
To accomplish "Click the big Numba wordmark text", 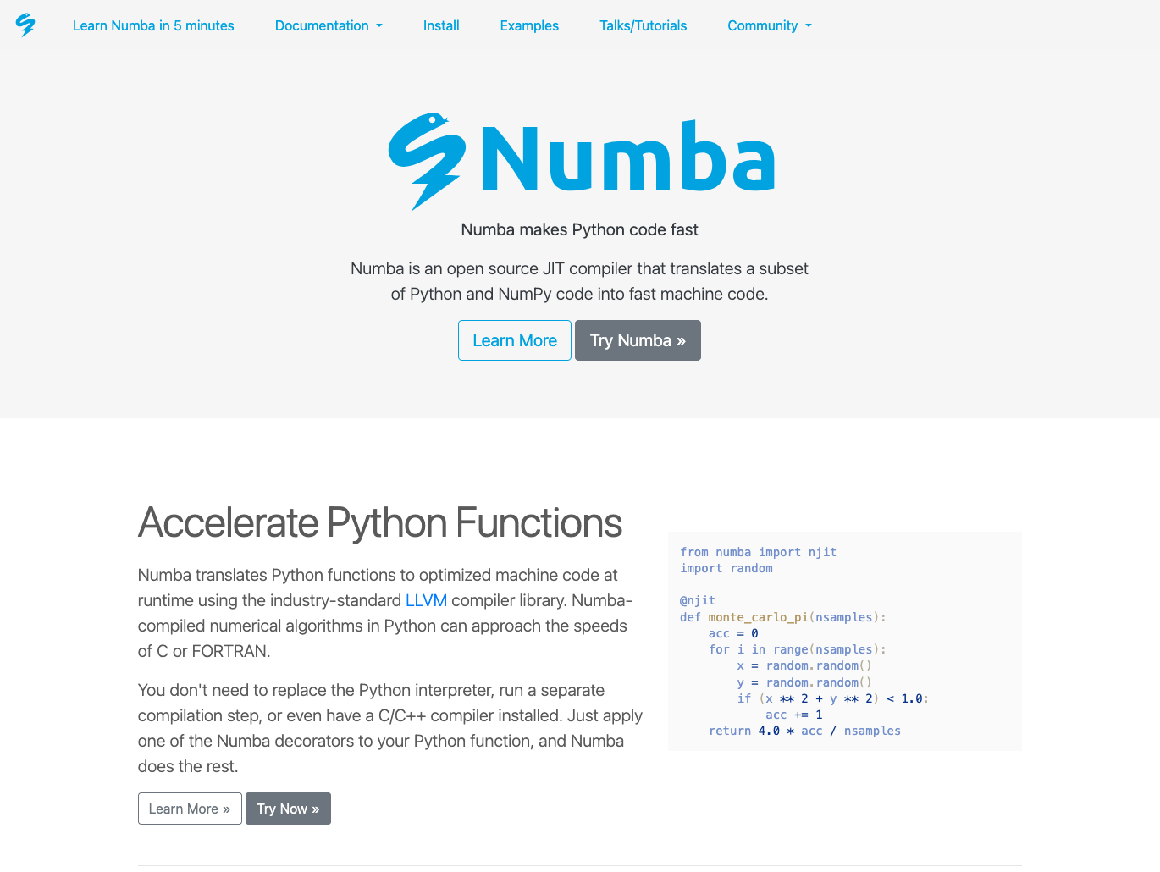I will pos(627,159).
